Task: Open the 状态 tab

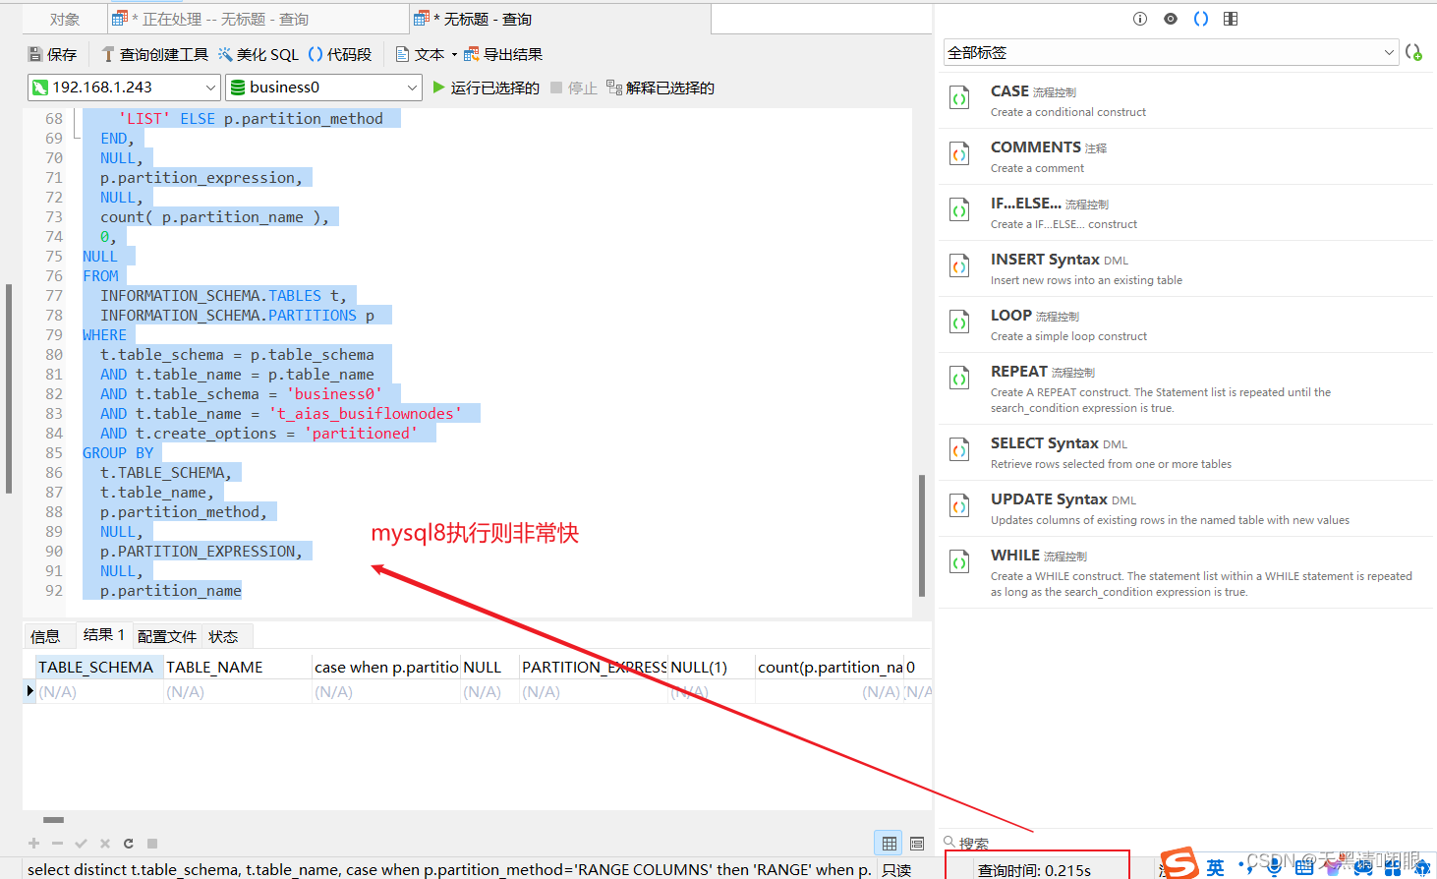Action: (223, 636)
